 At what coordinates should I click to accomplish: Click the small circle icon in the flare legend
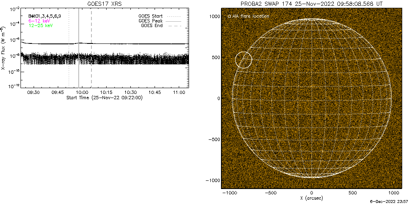pos(229,16)
